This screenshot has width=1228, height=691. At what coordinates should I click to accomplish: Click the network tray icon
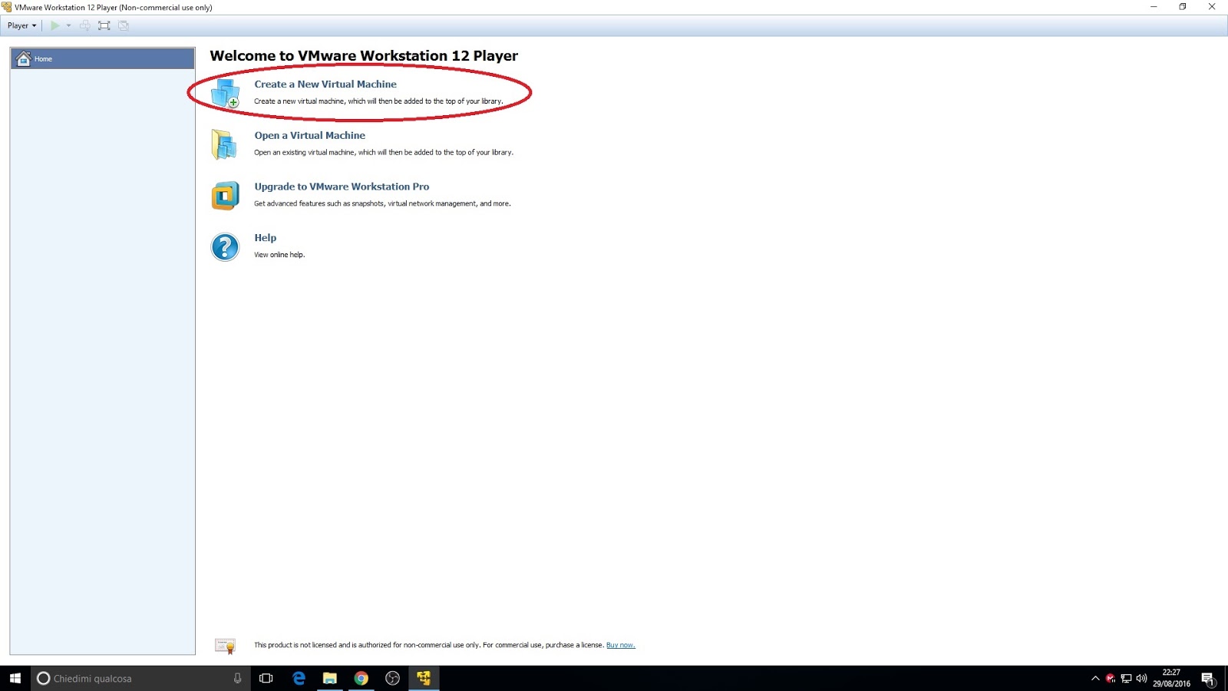point(1126,678)
